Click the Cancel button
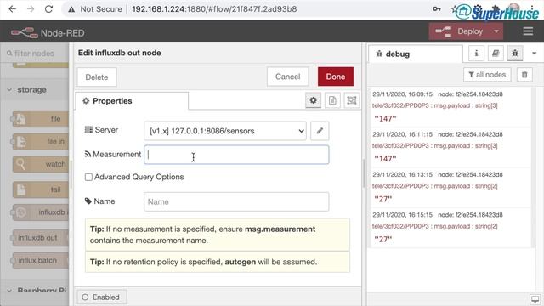The width and height of the screenshot is (544, 306). click(287, 76)
